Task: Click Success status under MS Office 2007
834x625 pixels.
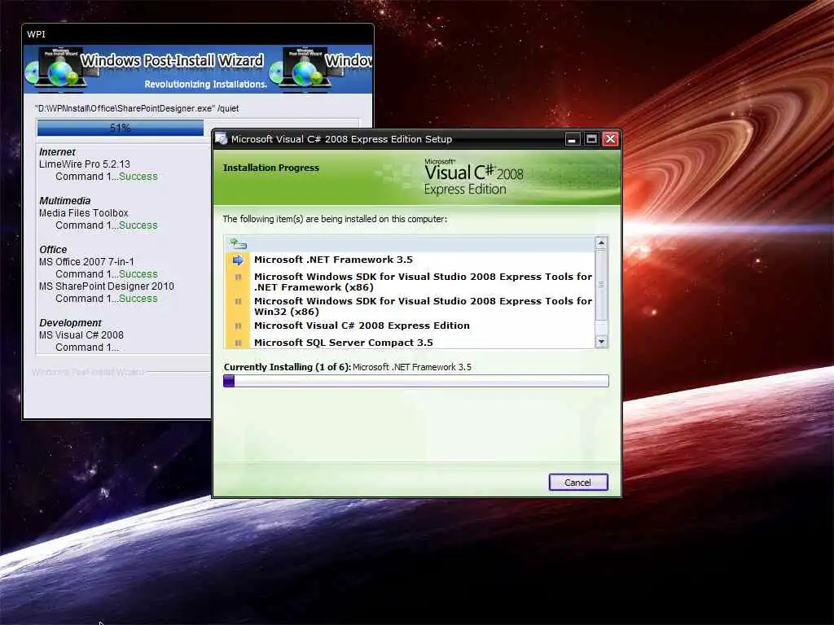Action: click(138, 274)
